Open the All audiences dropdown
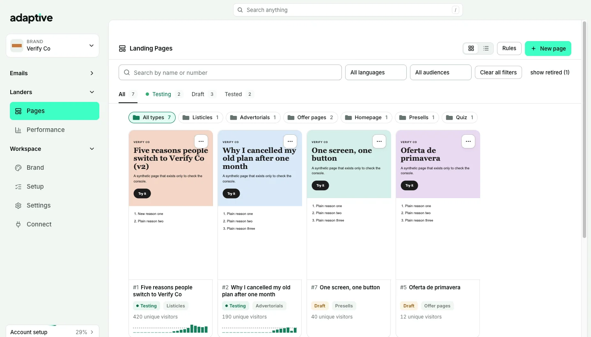This screenshot has width=591, height=337. tap(441, 72)
